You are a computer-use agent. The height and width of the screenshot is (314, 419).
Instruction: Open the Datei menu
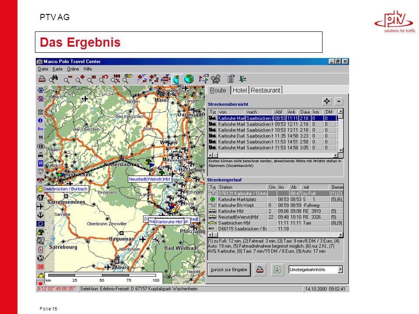point(43,69)
